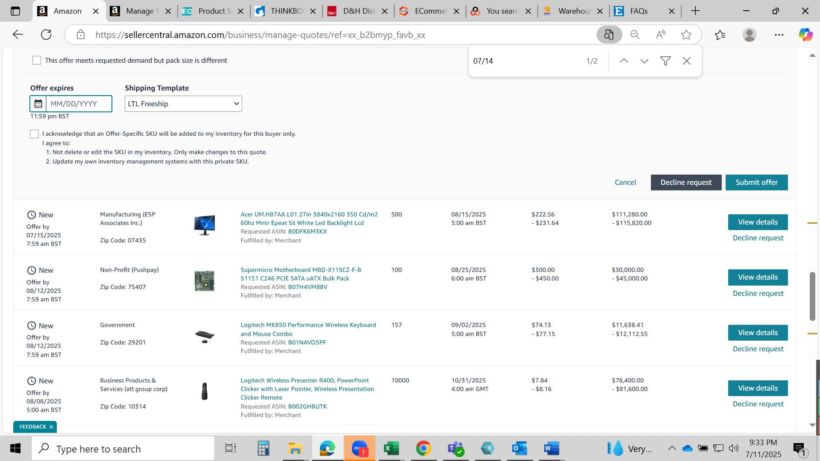Open the Windows Start menu
This screenshot has height=461, width=820.
pyautogui.click(x=15, y=449)
